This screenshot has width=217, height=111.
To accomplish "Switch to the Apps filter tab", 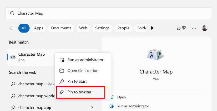I will point(39,28).
